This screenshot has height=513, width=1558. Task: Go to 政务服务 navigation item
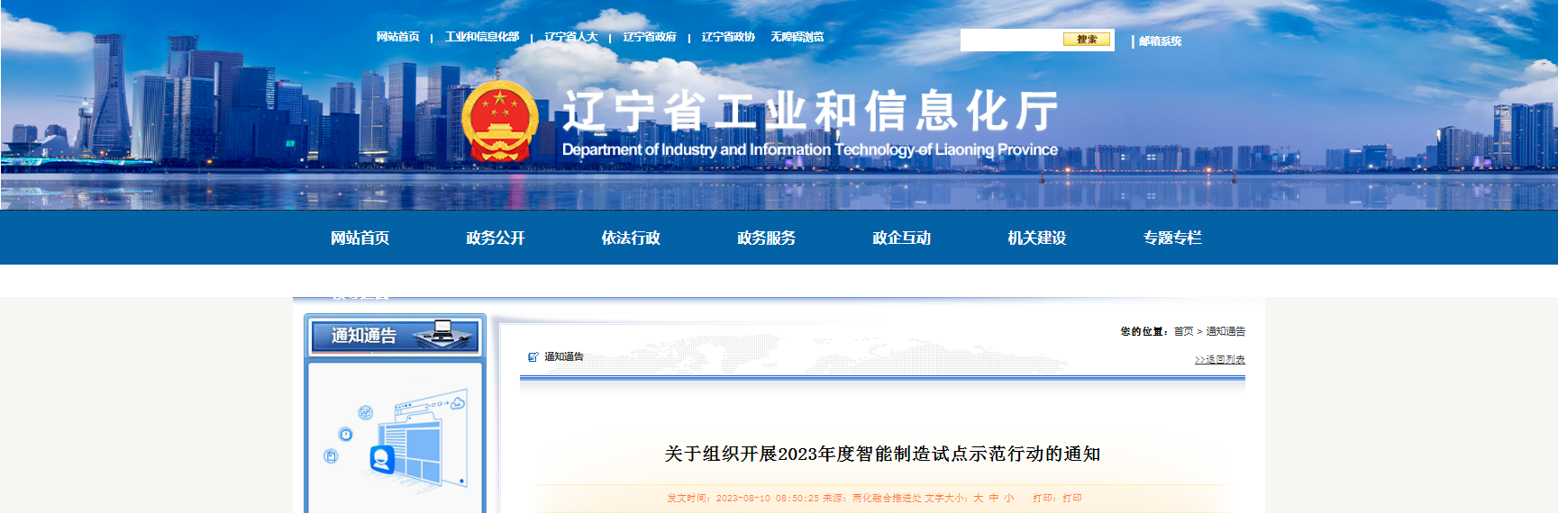[766, 238]
